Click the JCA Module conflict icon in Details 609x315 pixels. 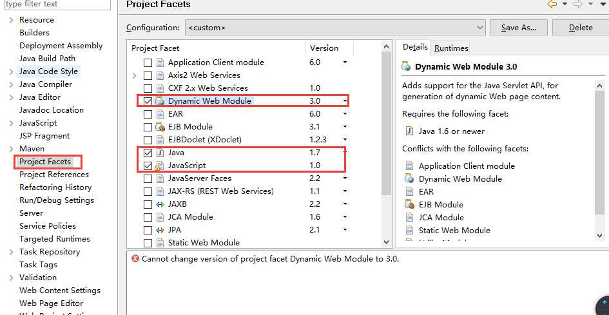(409, 217)
